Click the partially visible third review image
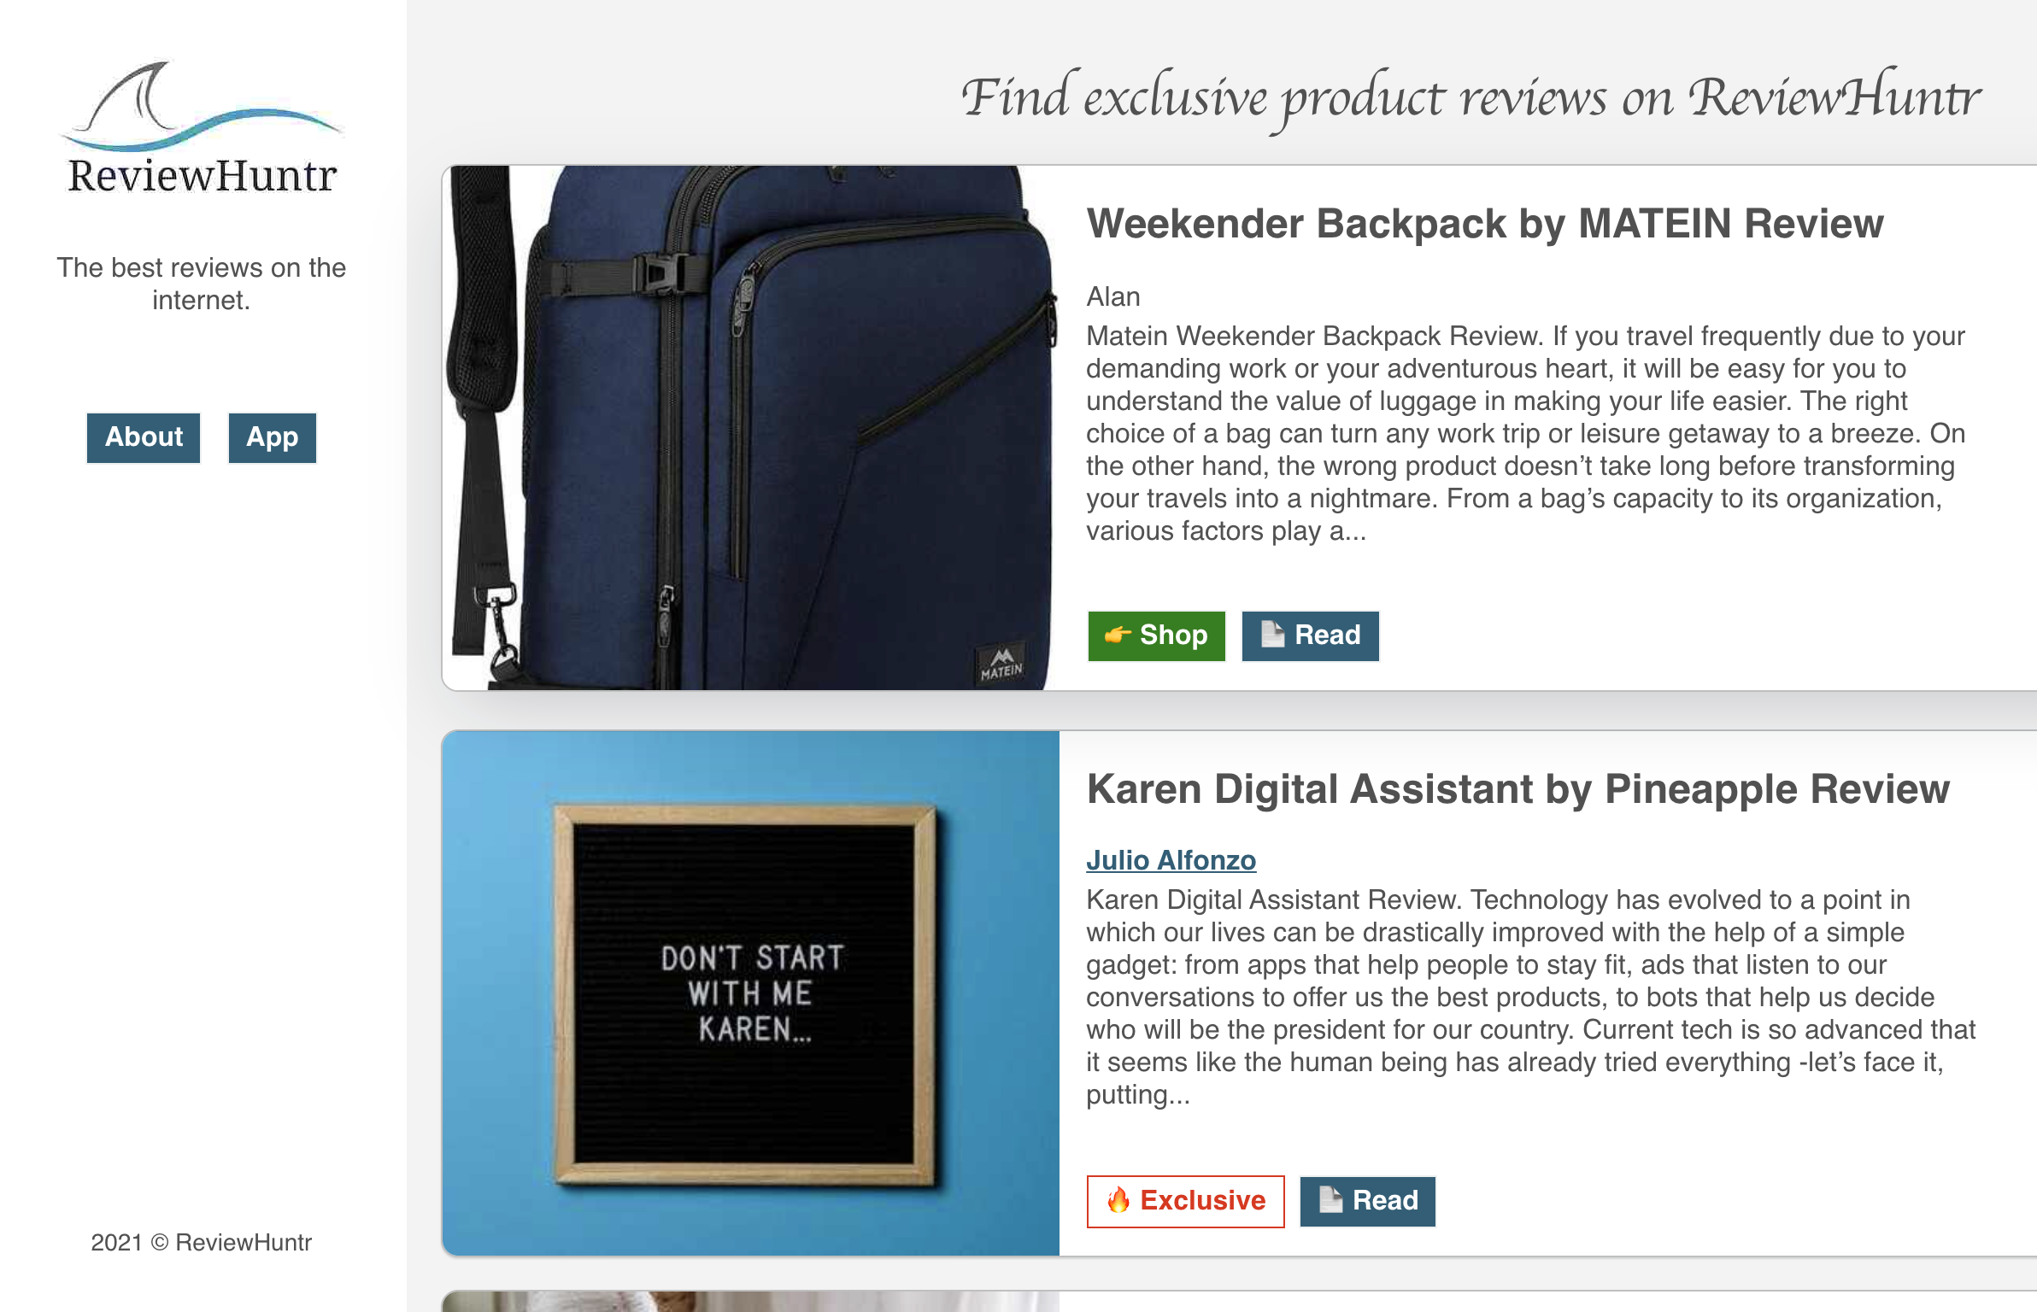Screen dimensions: 2037x1312 [750, 1301]
